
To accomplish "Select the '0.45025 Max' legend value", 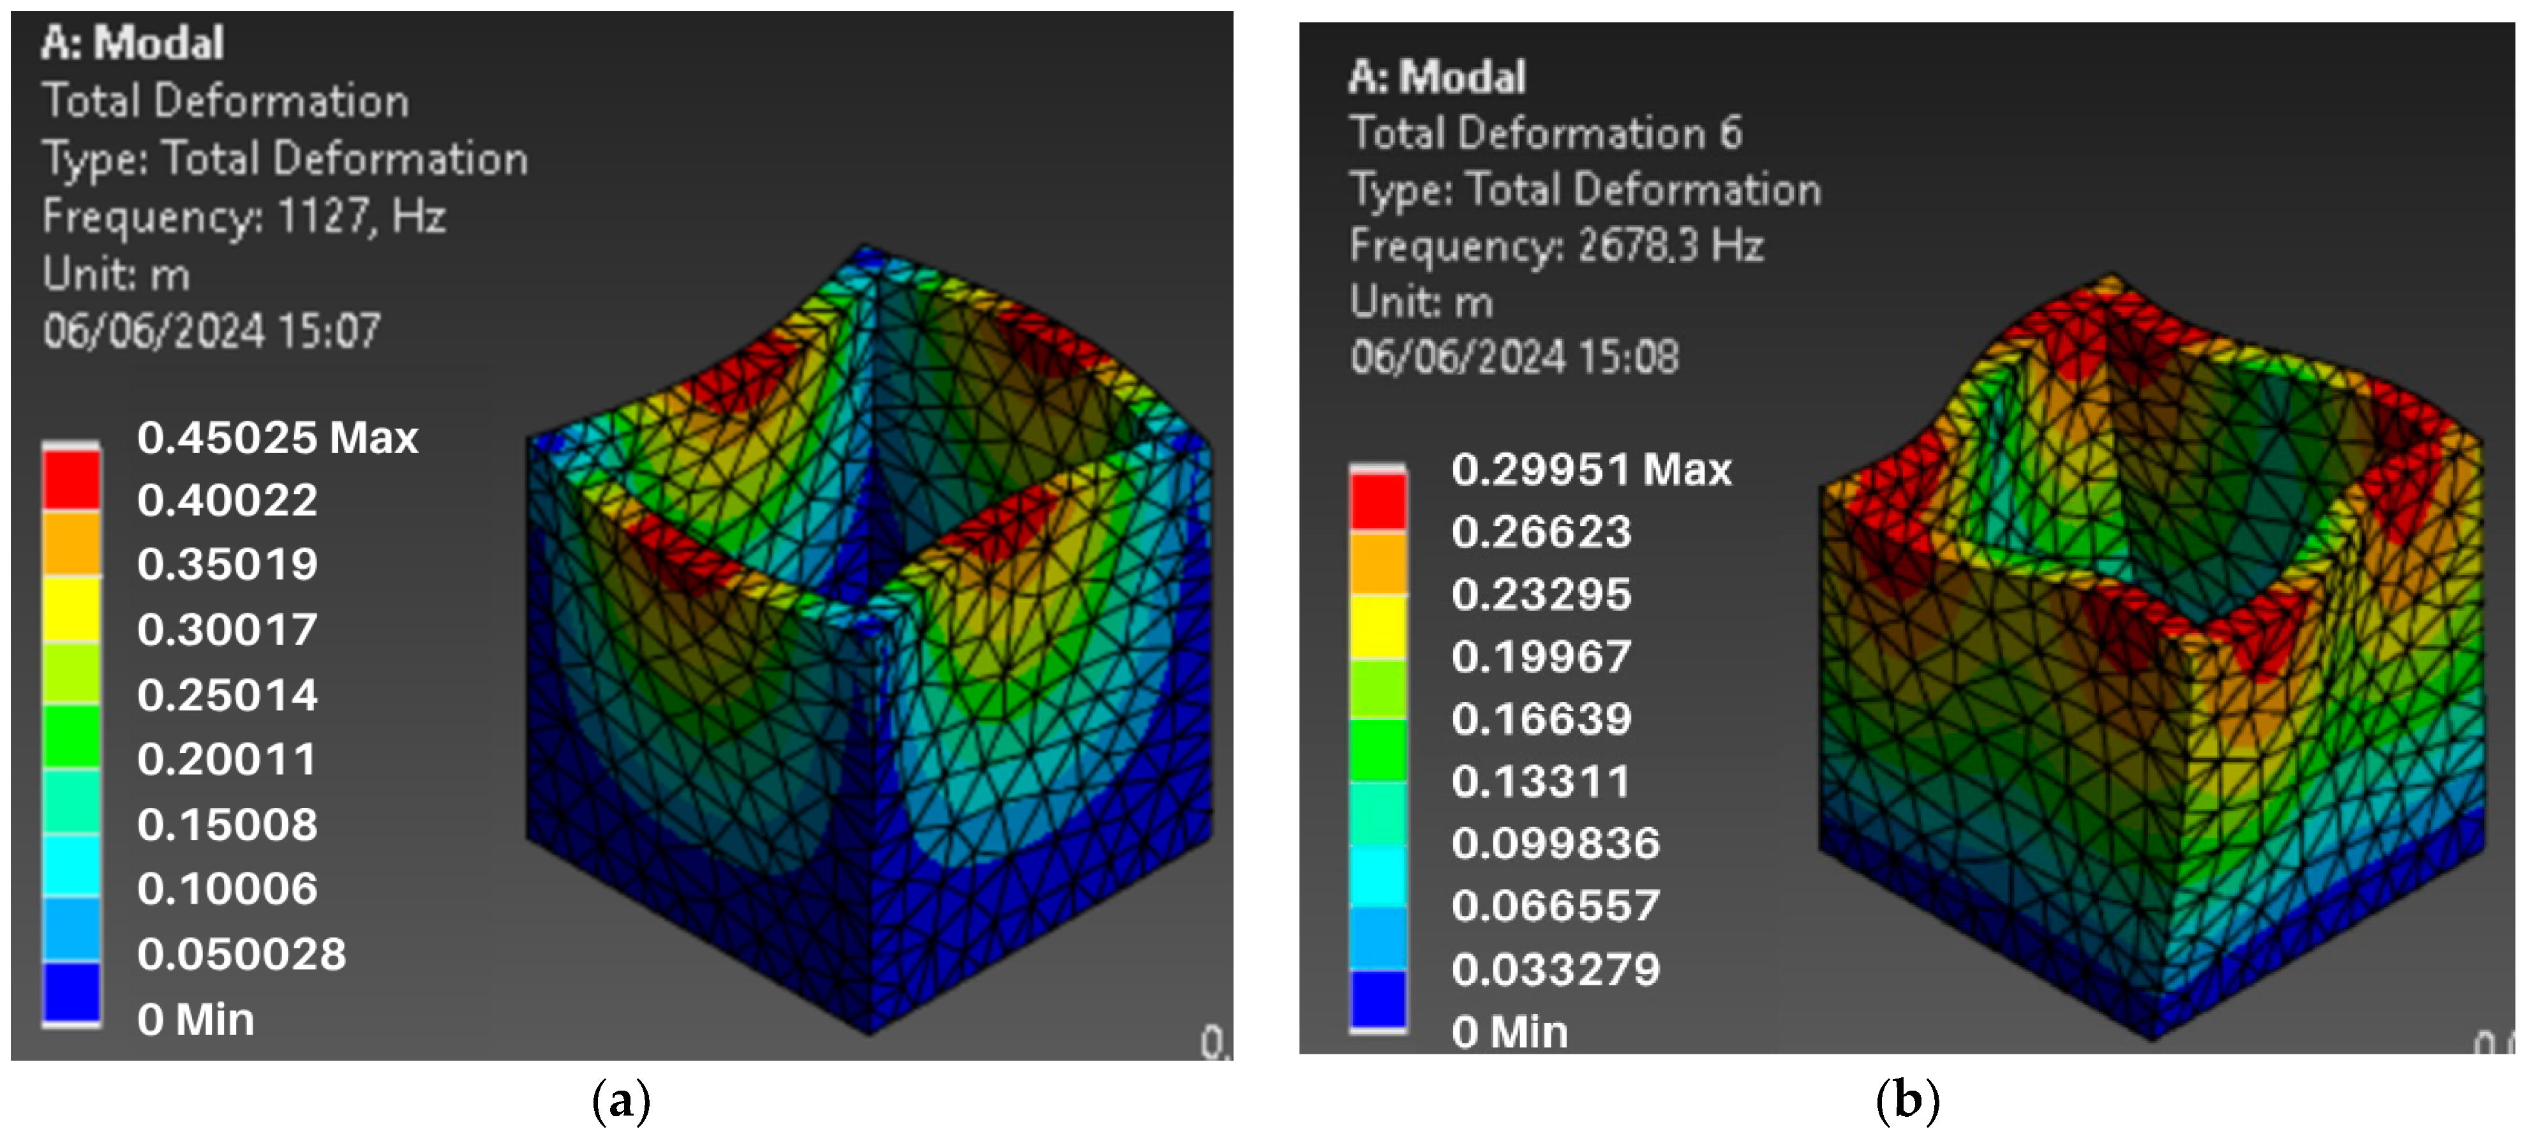I will pyautogui.click(x=278, y=437).
